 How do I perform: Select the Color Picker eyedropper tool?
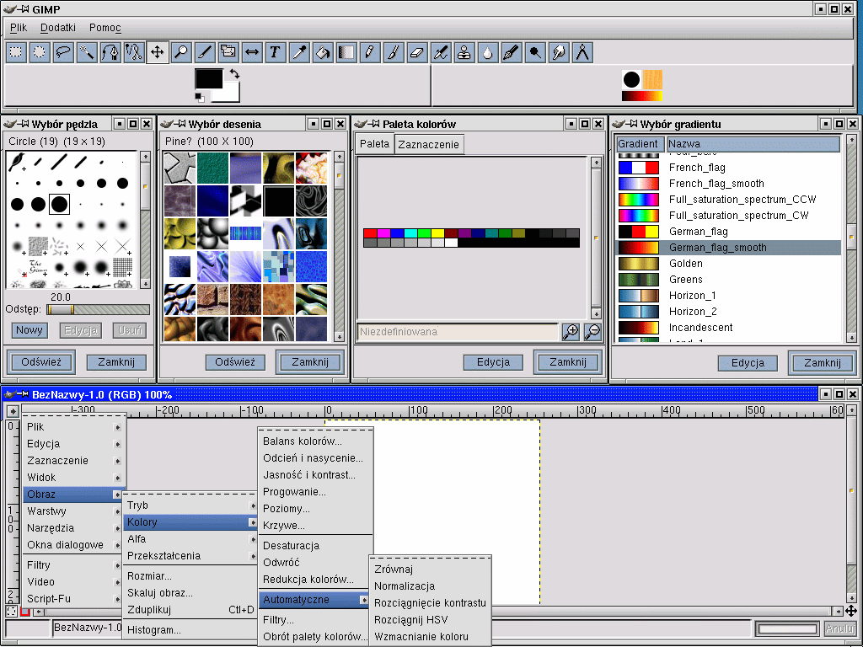(x=299, y=53)
